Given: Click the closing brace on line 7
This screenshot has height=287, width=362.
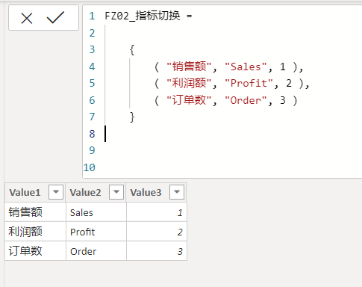Looking at the screenshot, I should click(132, 117).
